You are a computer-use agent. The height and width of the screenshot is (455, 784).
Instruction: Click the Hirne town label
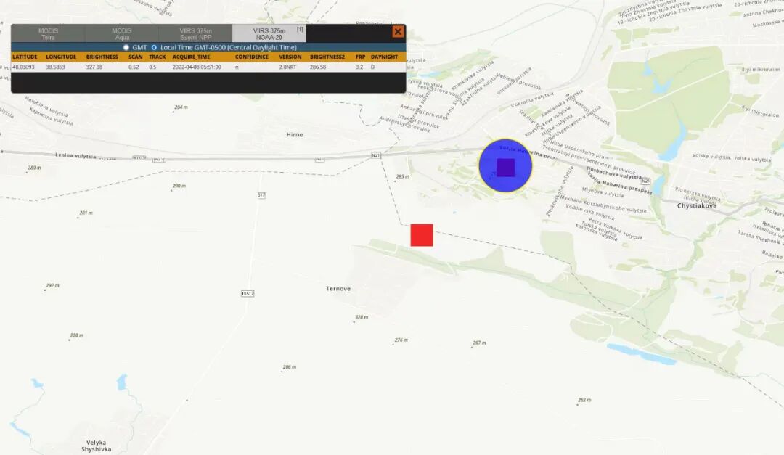(295, 134)
